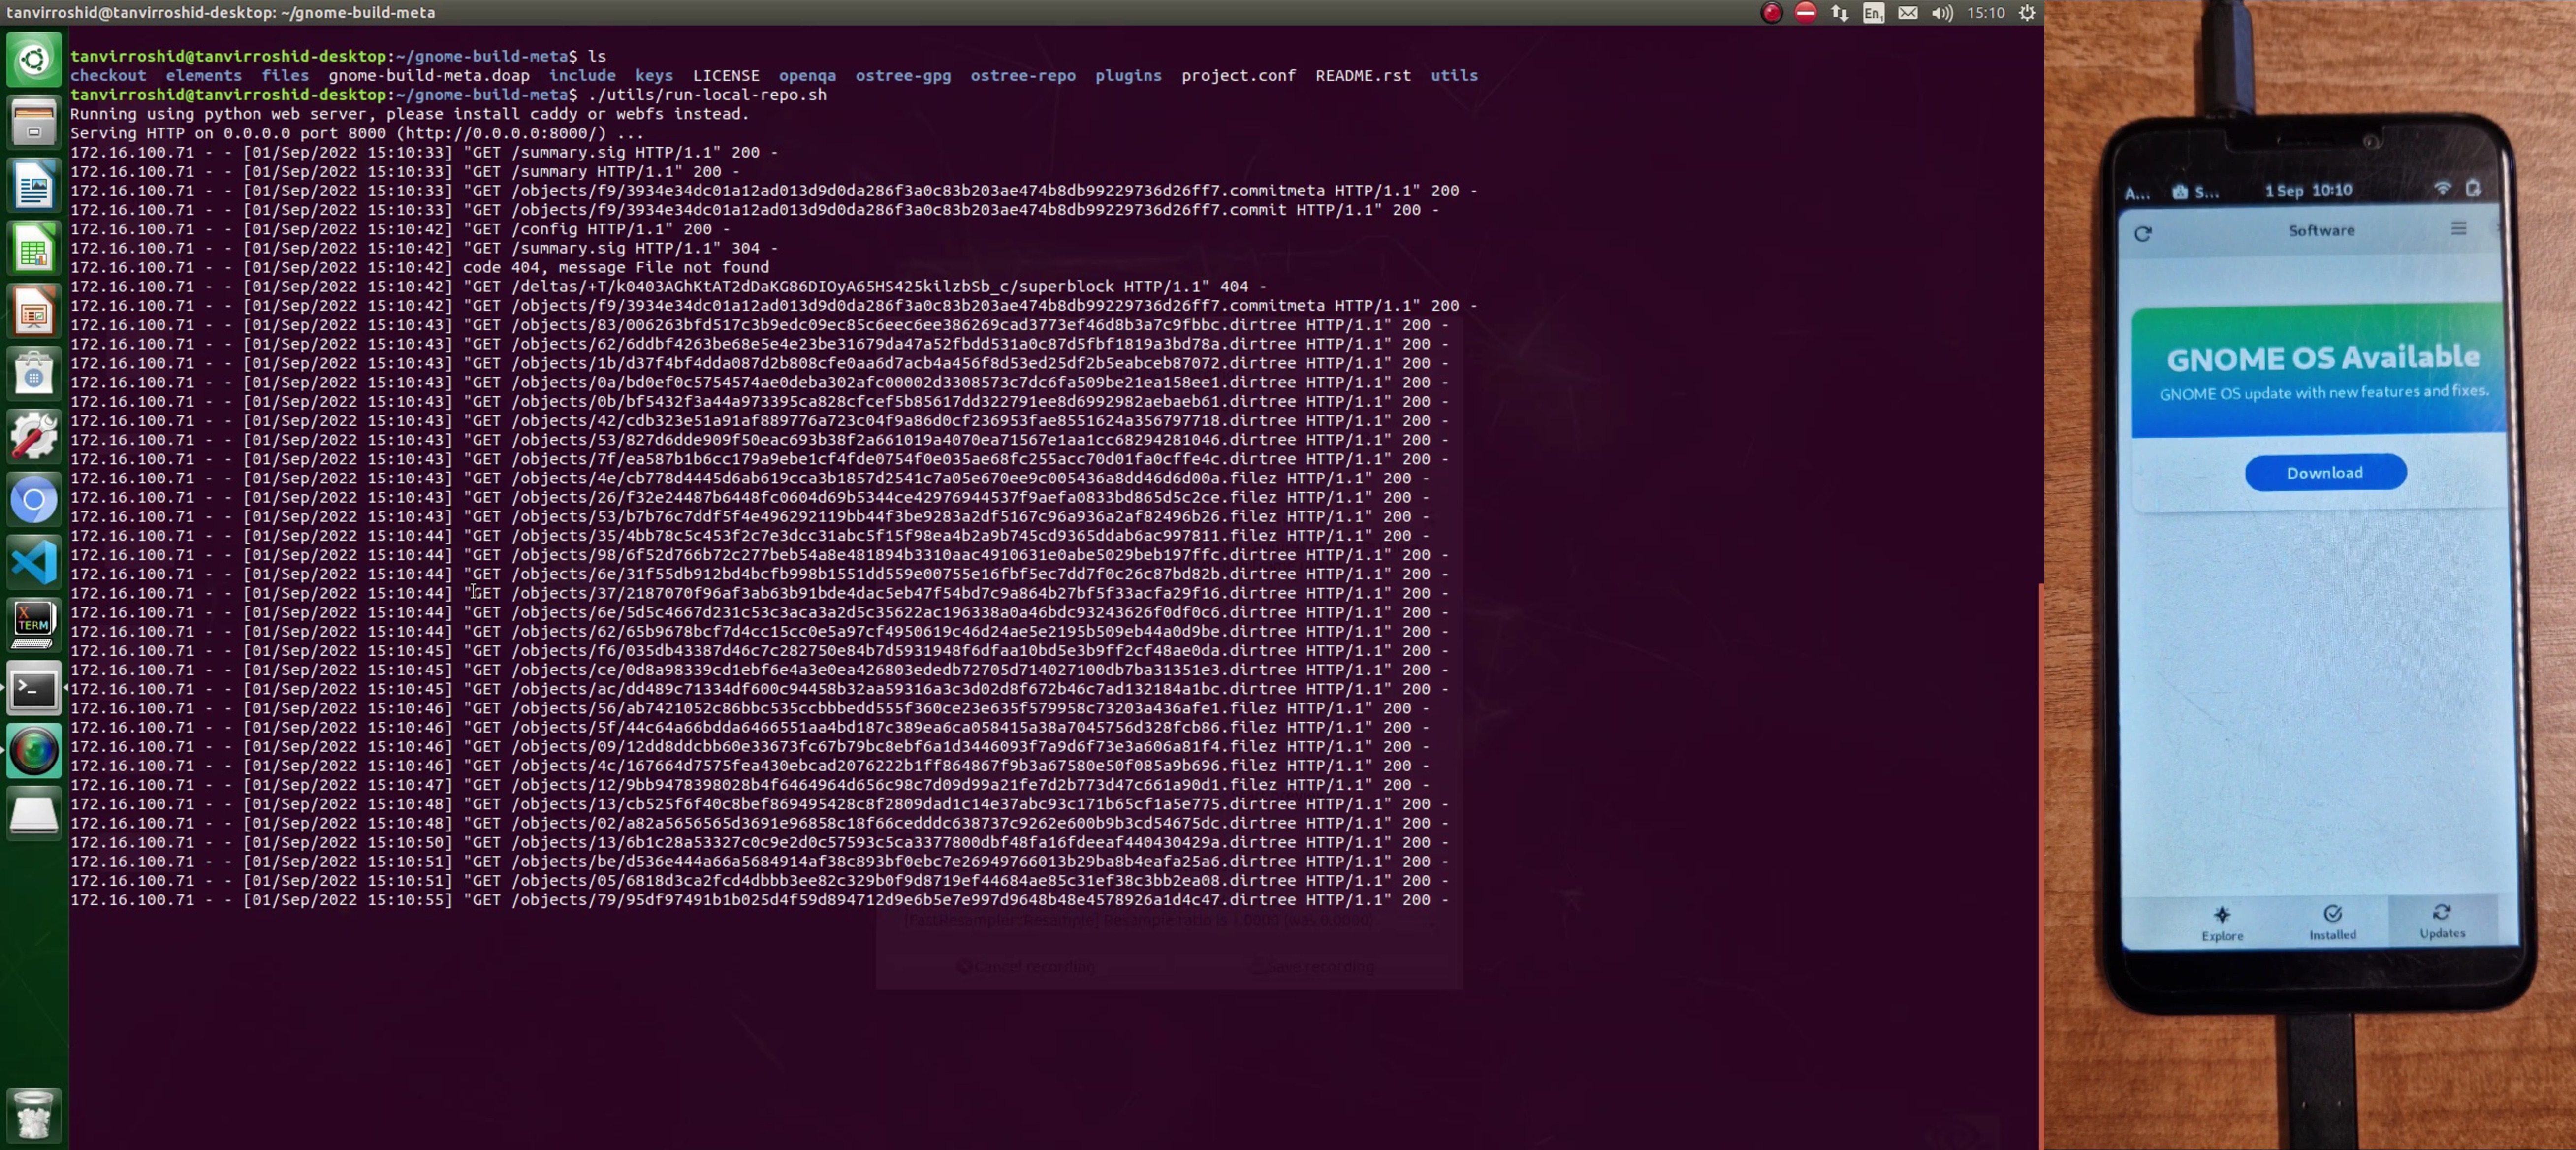Click 'project.conf' in the ls output
2576x1150 pixels.
tap(1238, 76)
